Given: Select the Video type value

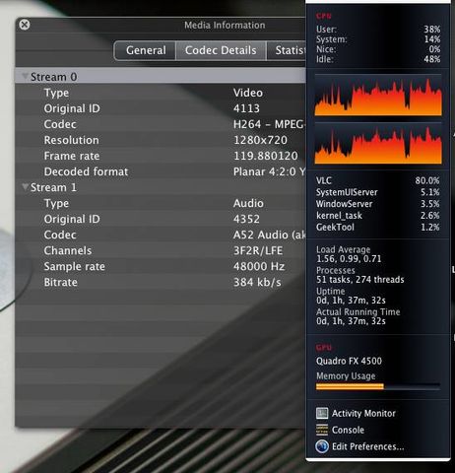Looking at the screenshot, I should tap(248, 93).
